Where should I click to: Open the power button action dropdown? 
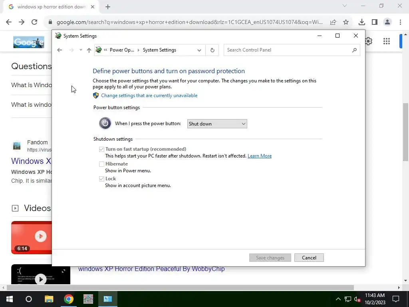tap(217, 124)
